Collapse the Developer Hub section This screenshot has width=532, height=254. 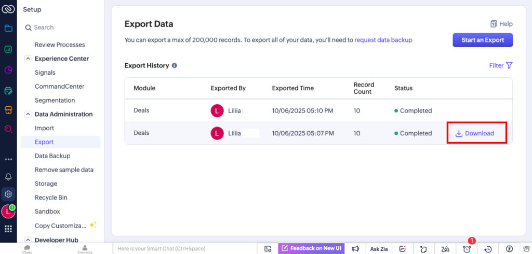(x=28, y=240)
